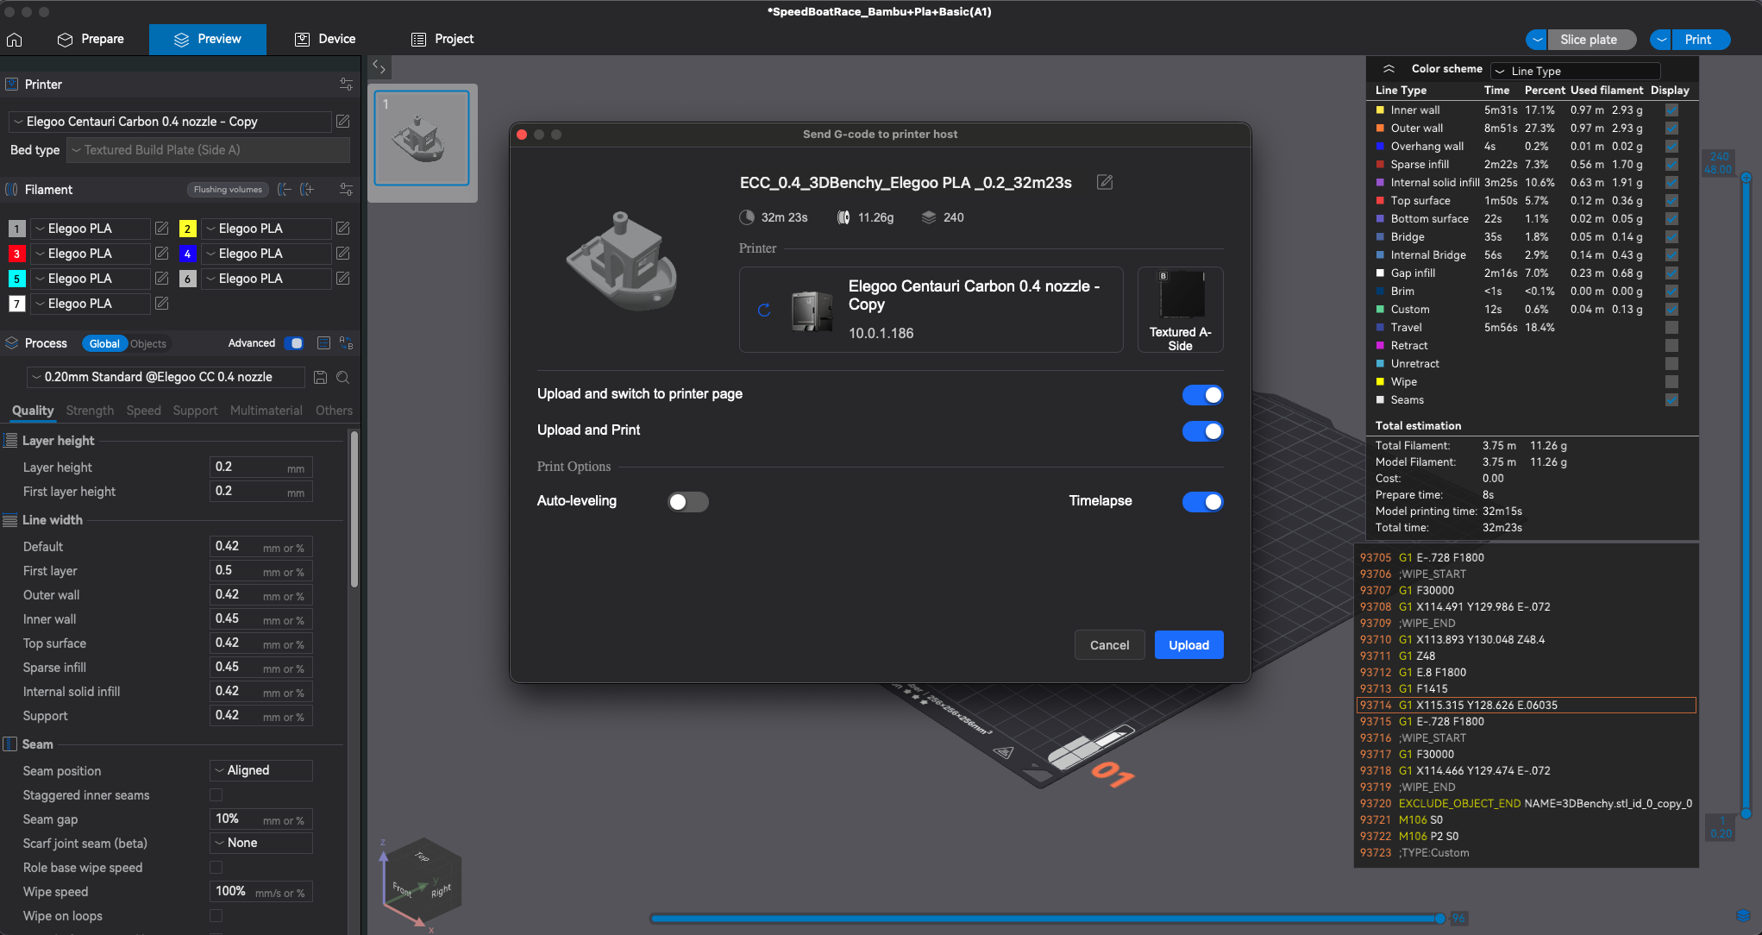Turn off the Timelapse switch

(x=1202, y=502)
